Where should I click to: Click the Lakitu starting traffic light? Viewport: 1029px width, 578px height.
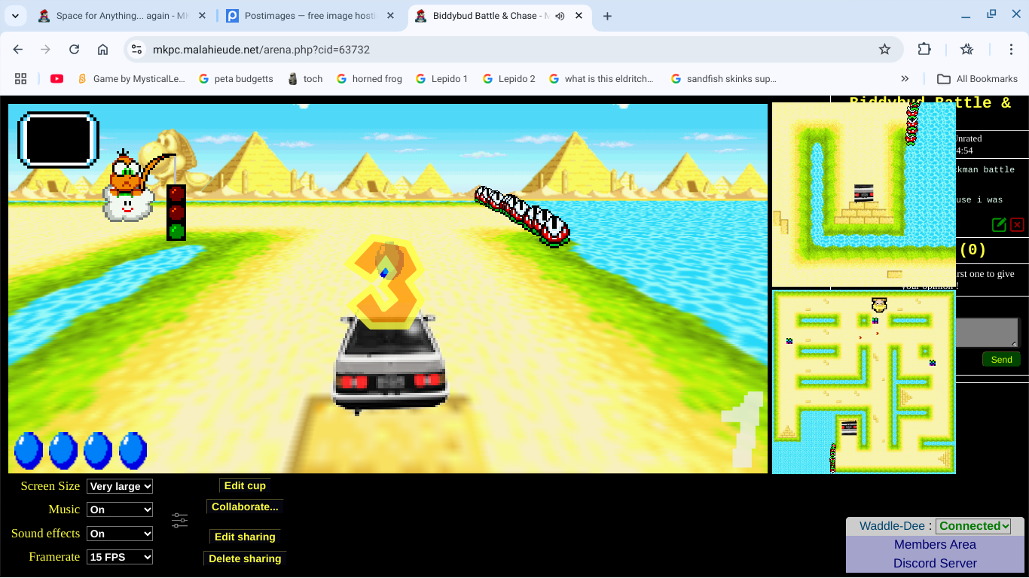tap(176, 212)
